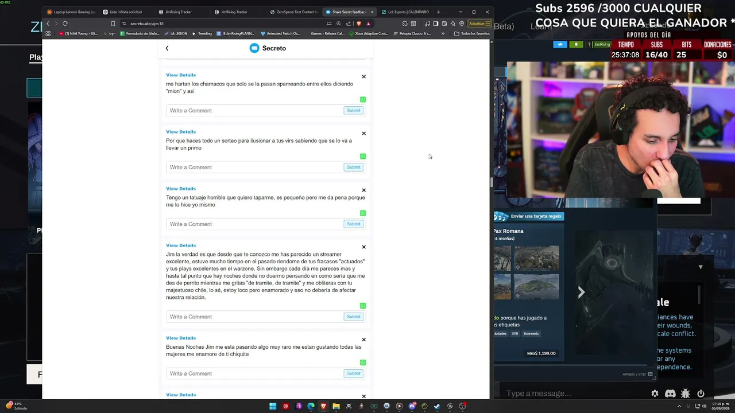Submit comment on 'me hartan los chamacos' secret

pos(354,110)
